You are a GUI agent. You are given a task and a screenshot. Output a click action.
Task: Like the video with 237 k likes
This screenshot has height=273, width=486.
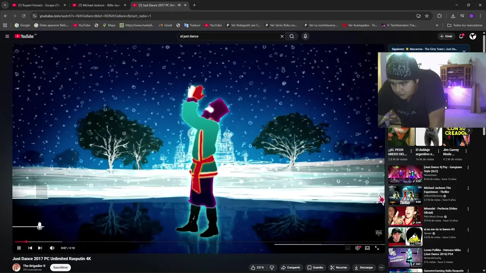[x=257, y=267]
